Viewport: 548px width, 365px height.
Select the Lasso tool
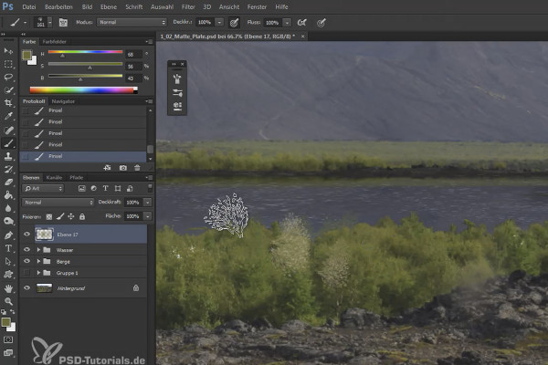tap(8, 77)
